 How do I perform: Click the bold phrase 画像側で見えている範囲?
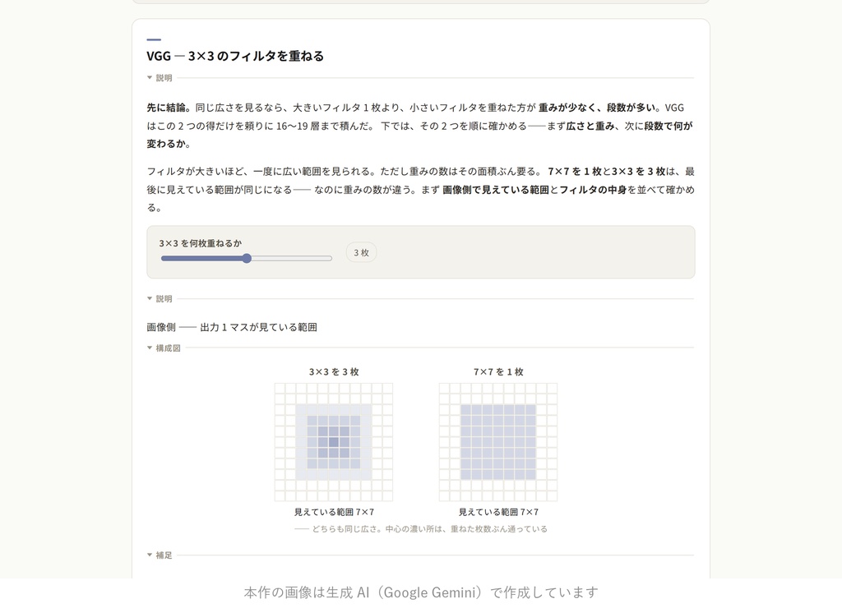[496, 190]
